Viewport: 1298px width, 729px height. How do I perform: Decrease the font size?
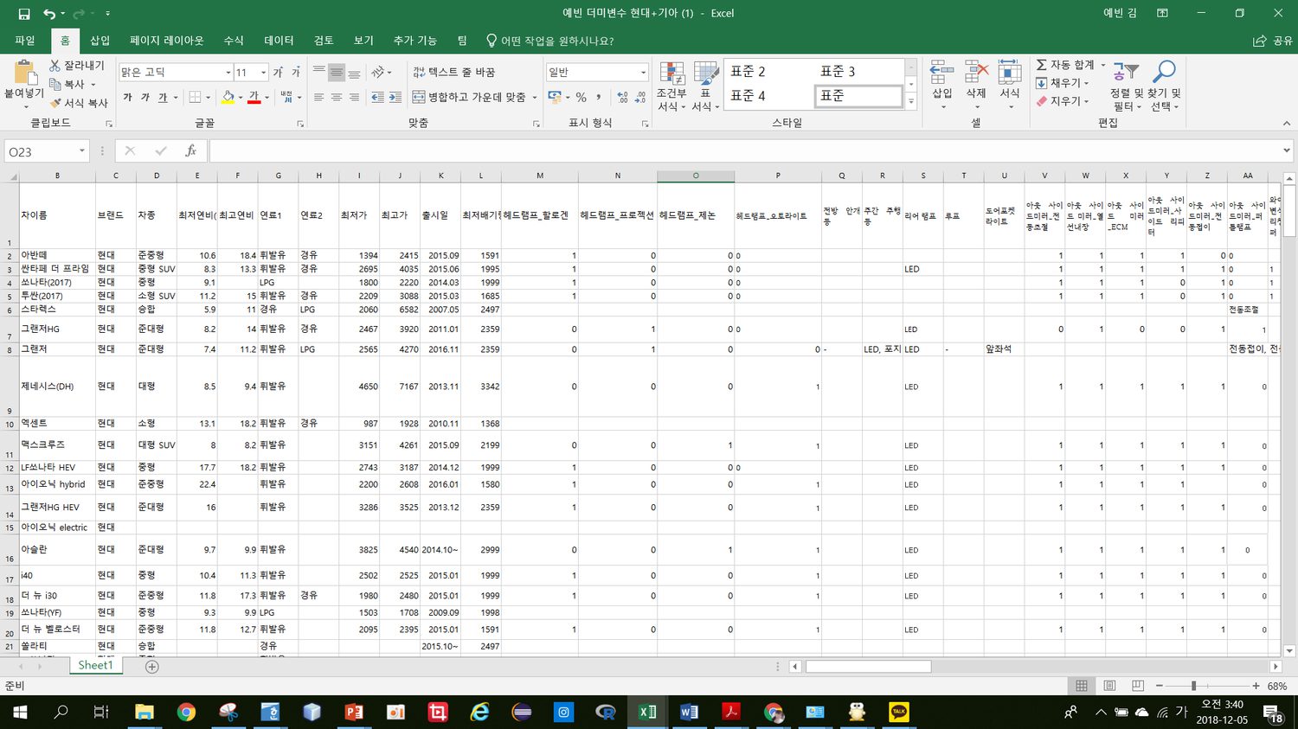click(296, 73)
